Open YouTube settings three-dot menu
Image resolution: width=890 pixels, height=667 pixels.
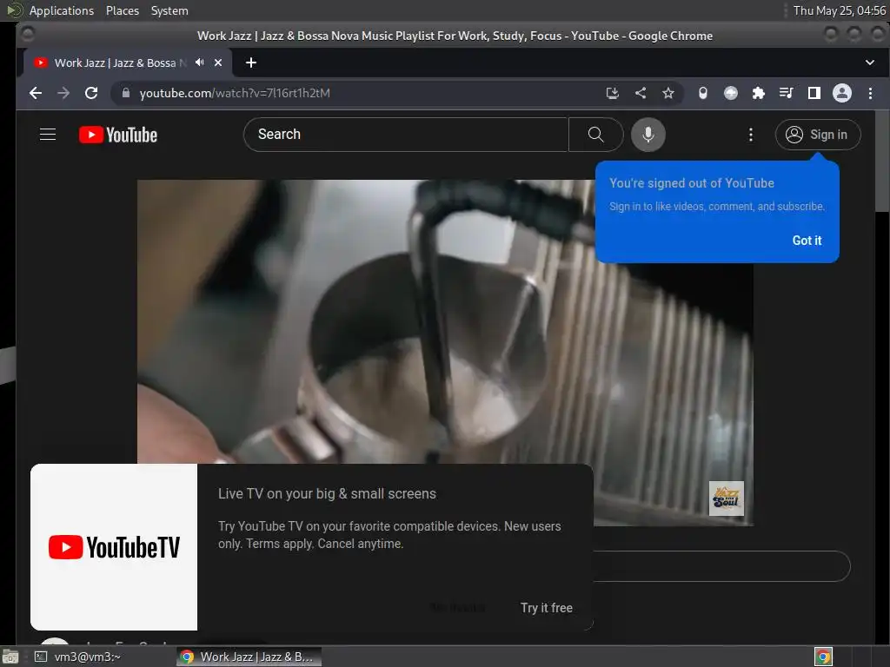(x=750, y=135)
